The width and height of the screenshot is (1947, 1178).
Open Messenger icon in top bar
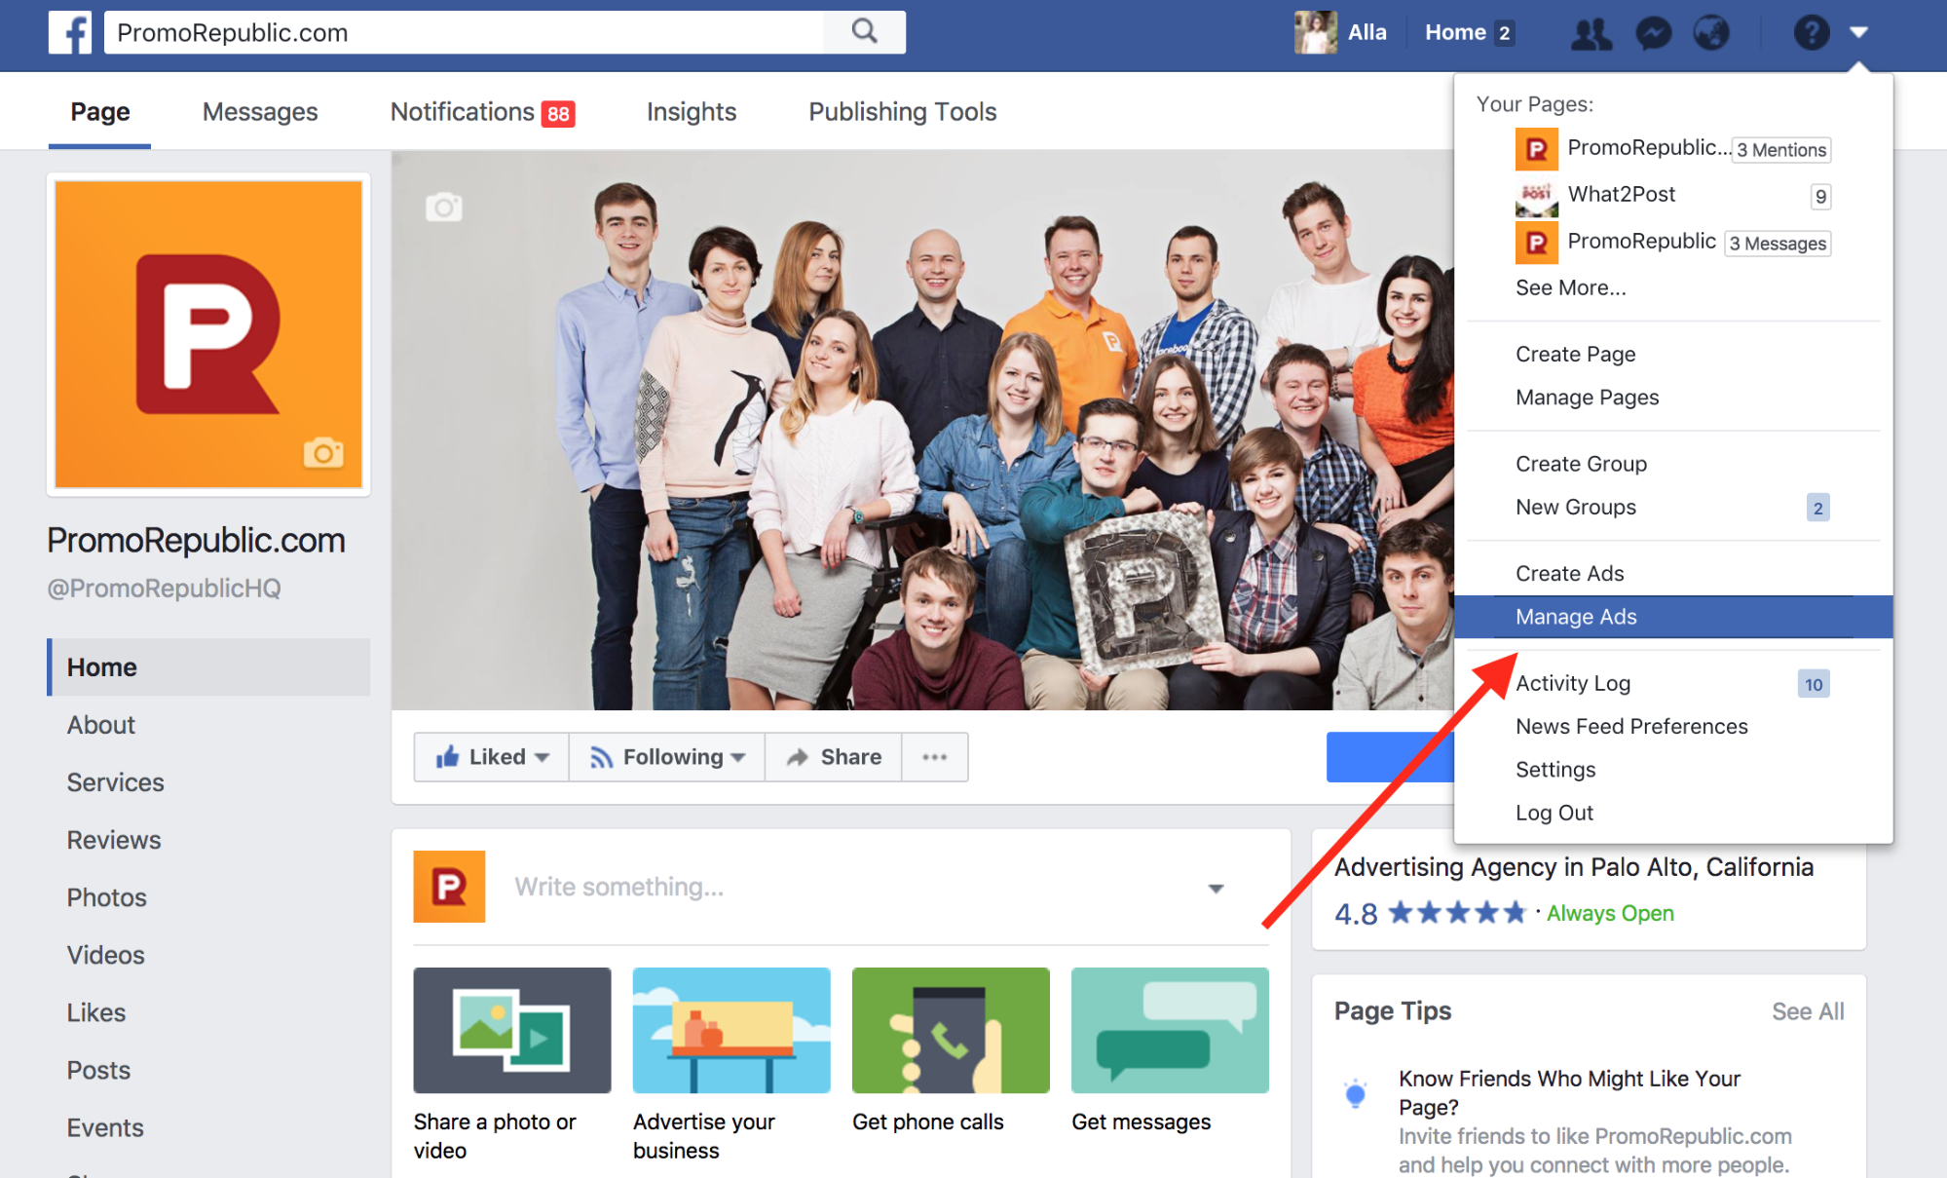point(1653,33)
